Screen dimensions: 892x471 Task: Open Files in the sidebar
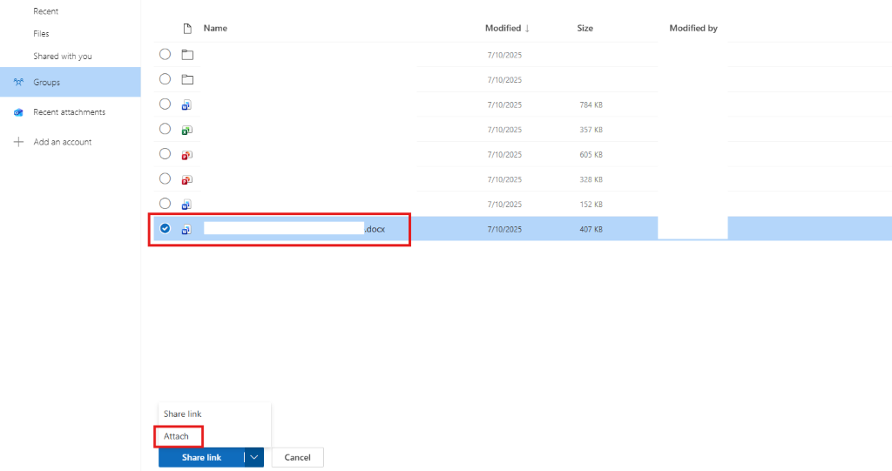41,34
